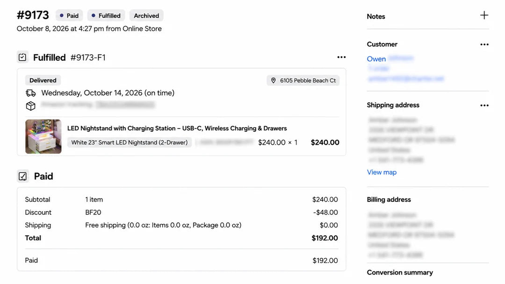Click the subtotal 1 item text

pos(94,199)
